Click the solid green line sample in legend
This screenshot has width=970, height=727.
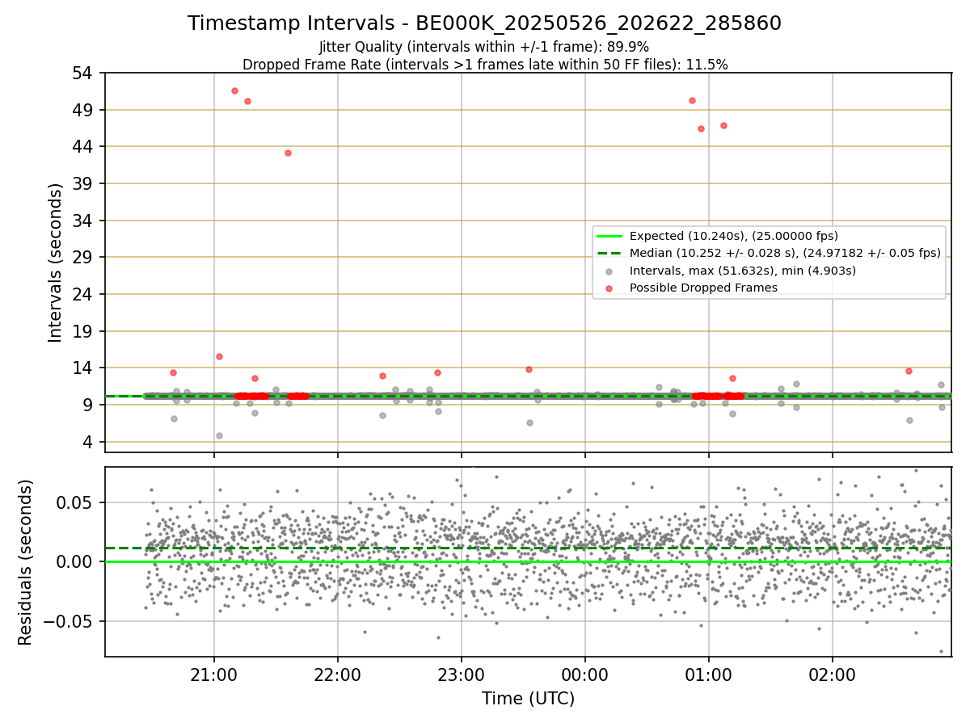(610, 236)
